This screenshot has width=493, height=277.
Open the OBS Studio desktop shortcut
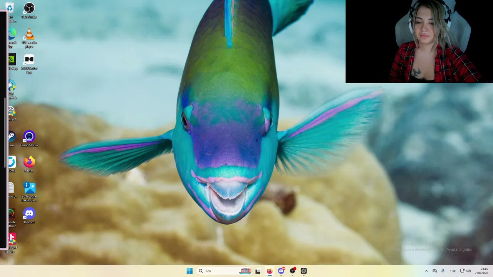[29, 10]
